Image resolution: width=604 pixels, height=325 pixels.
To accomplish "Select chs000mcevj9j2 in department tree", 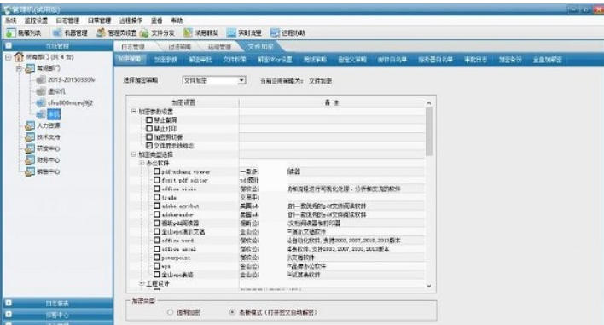I will click(71, 103).
